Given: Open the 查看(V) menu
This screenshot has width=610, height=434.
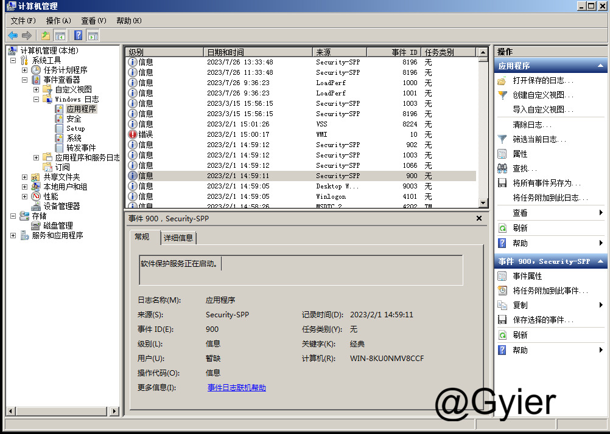Looking at the screenshot, I should (93, 21).
